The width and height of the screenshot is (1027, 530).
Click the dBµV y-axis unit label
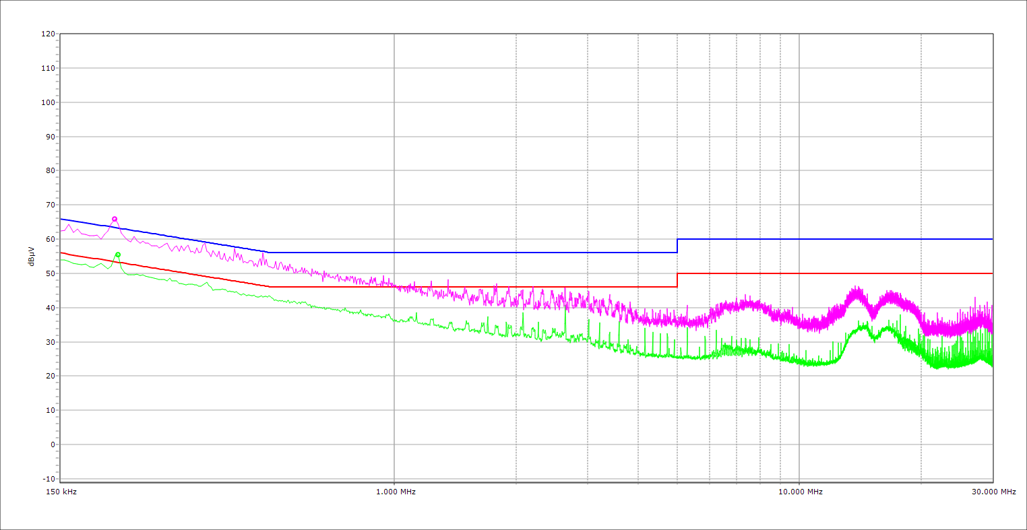[32, 256]
